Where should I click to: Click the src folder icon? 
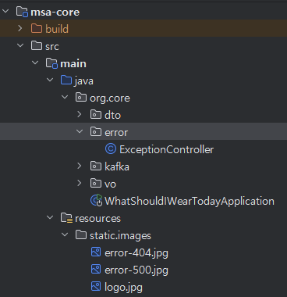click(37, 45)
